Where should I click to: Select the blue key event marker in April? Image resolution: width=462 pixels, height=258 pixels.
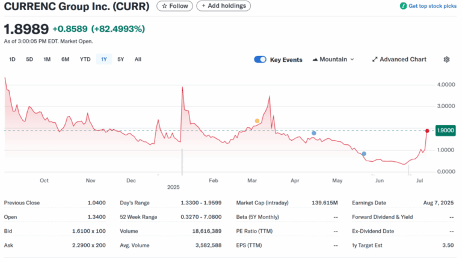[314, 133]
